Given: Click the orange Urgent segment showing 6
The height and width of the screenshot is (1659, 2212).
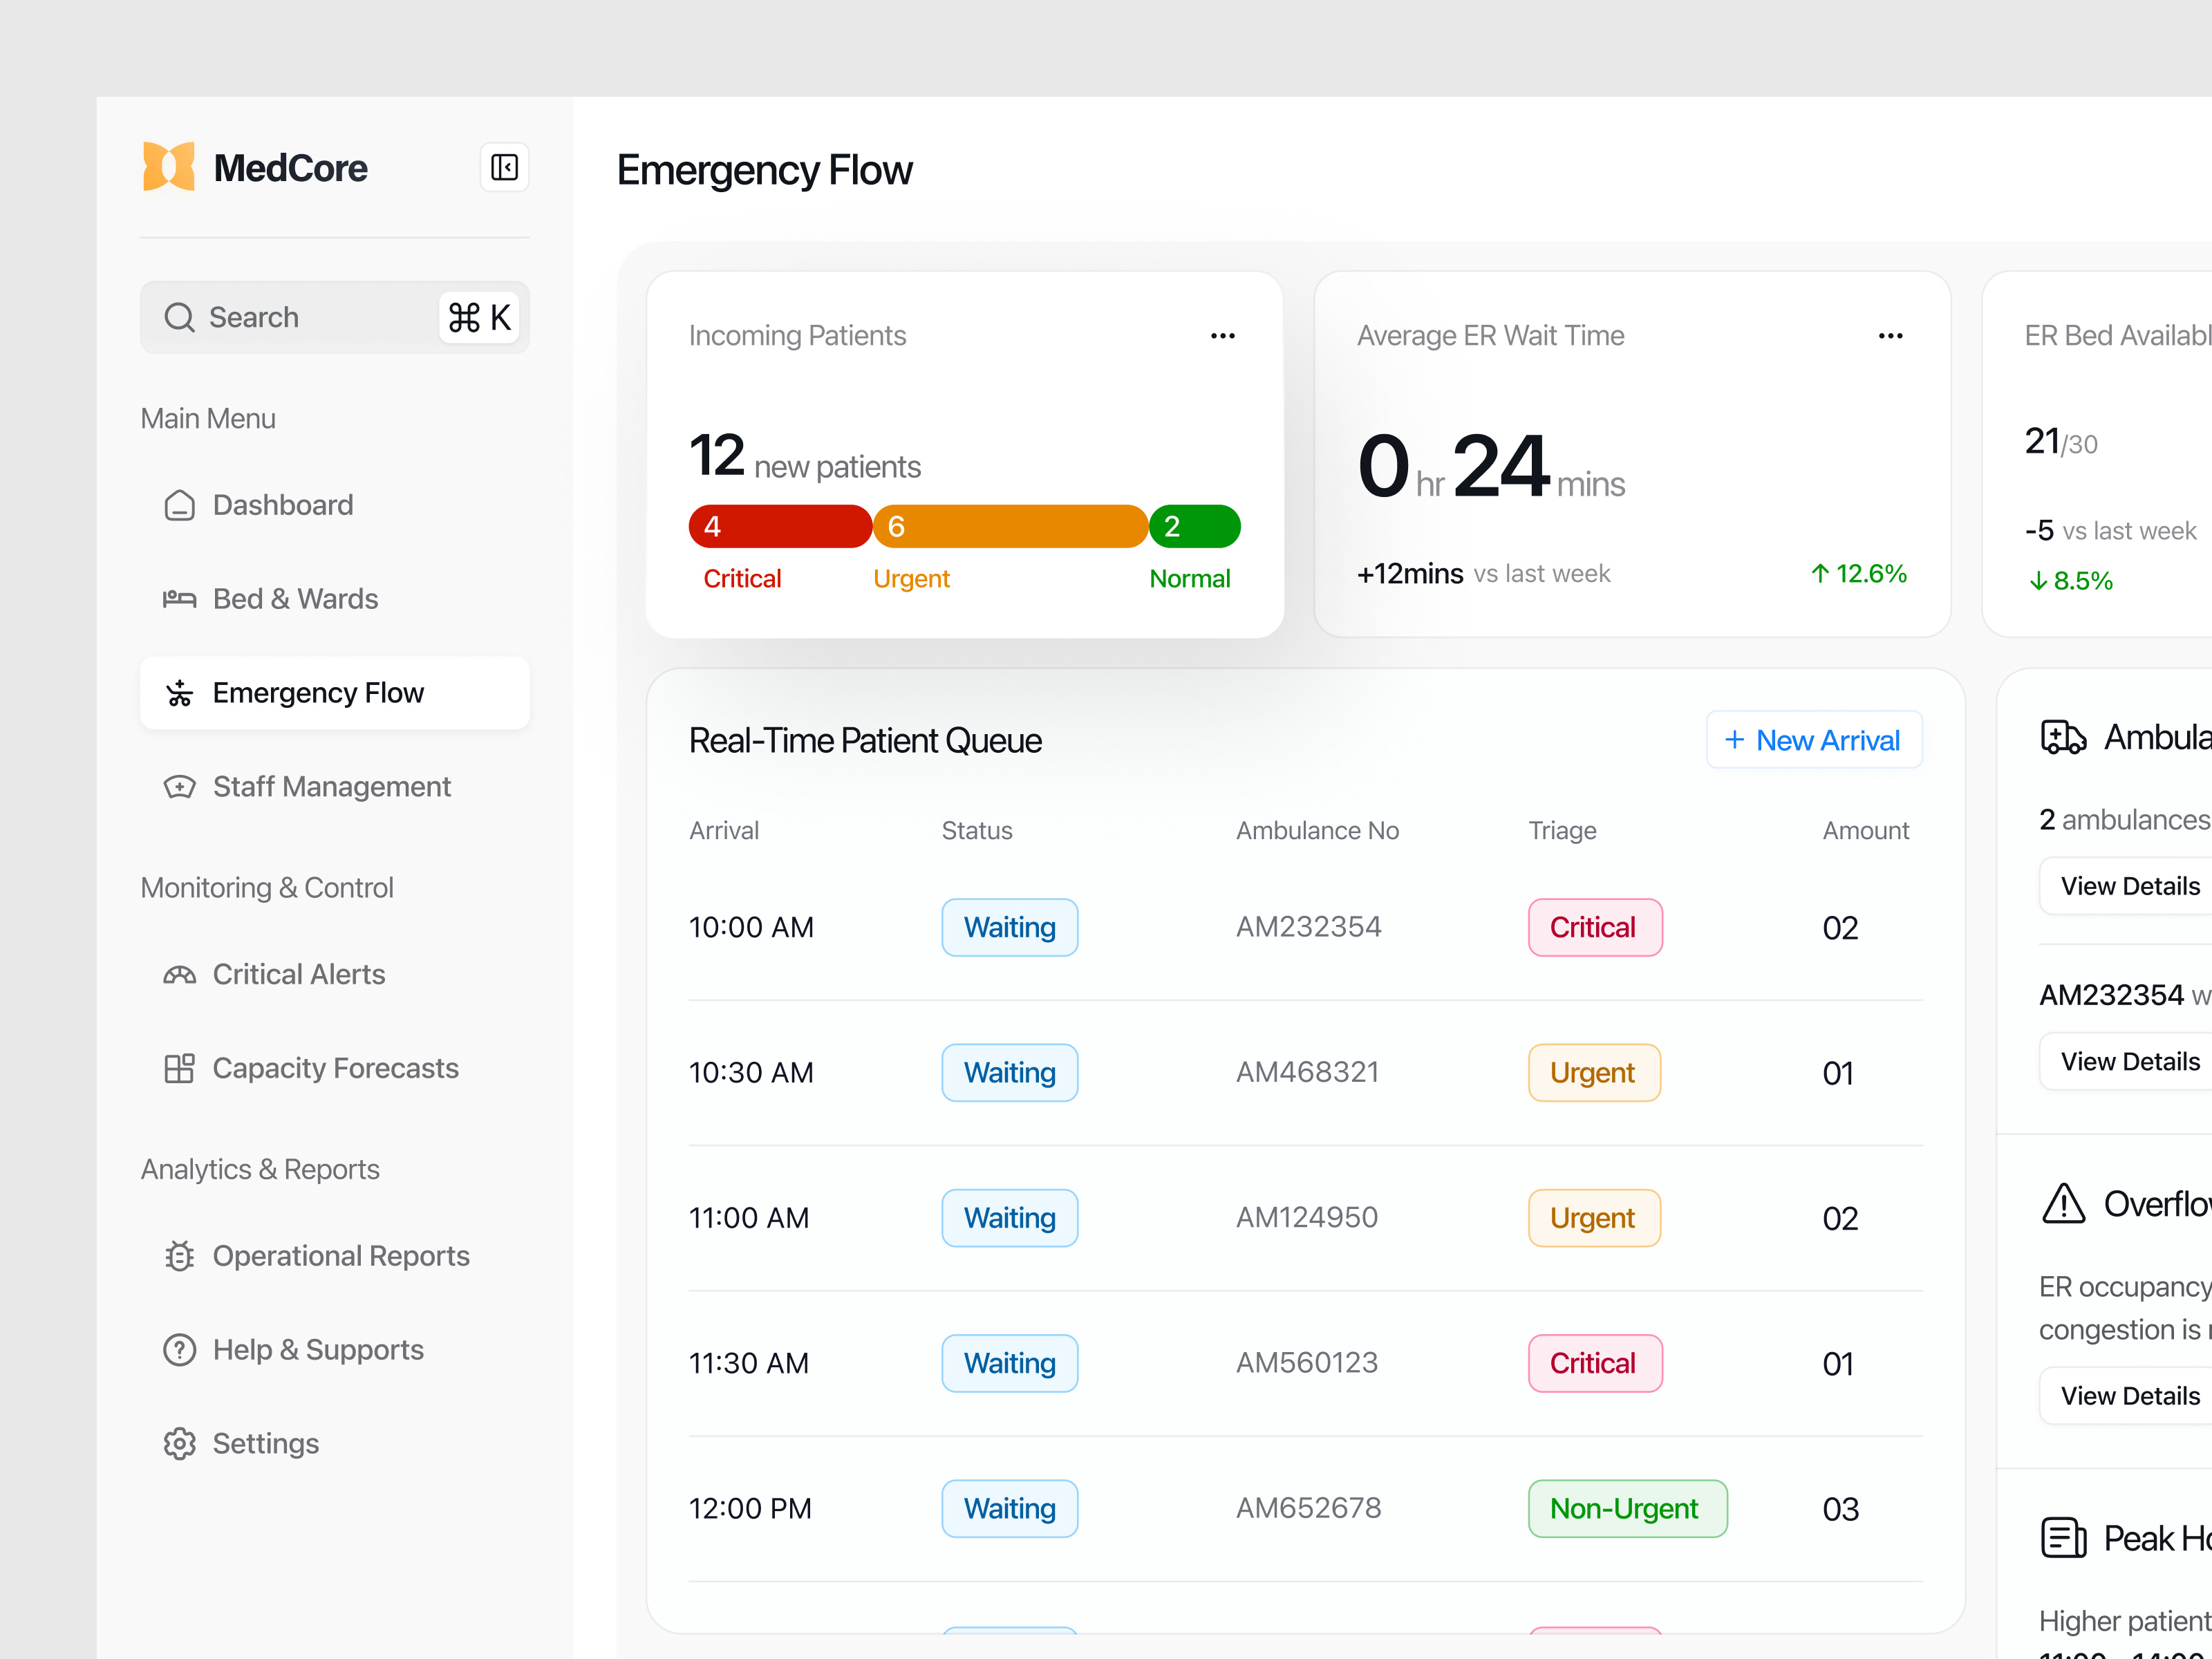Looking at the screenshot, I should point(1010,527).
